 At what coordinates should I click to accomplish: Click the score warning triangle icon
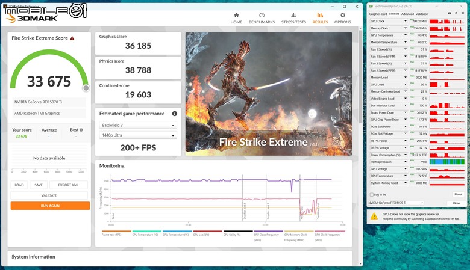72,38
